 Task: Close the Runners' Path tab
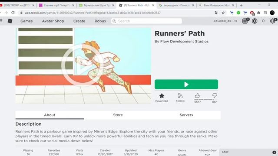(x=153, y=5)
